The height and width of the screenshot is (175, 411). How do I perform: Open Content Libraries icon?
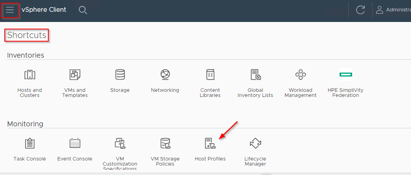210,75
